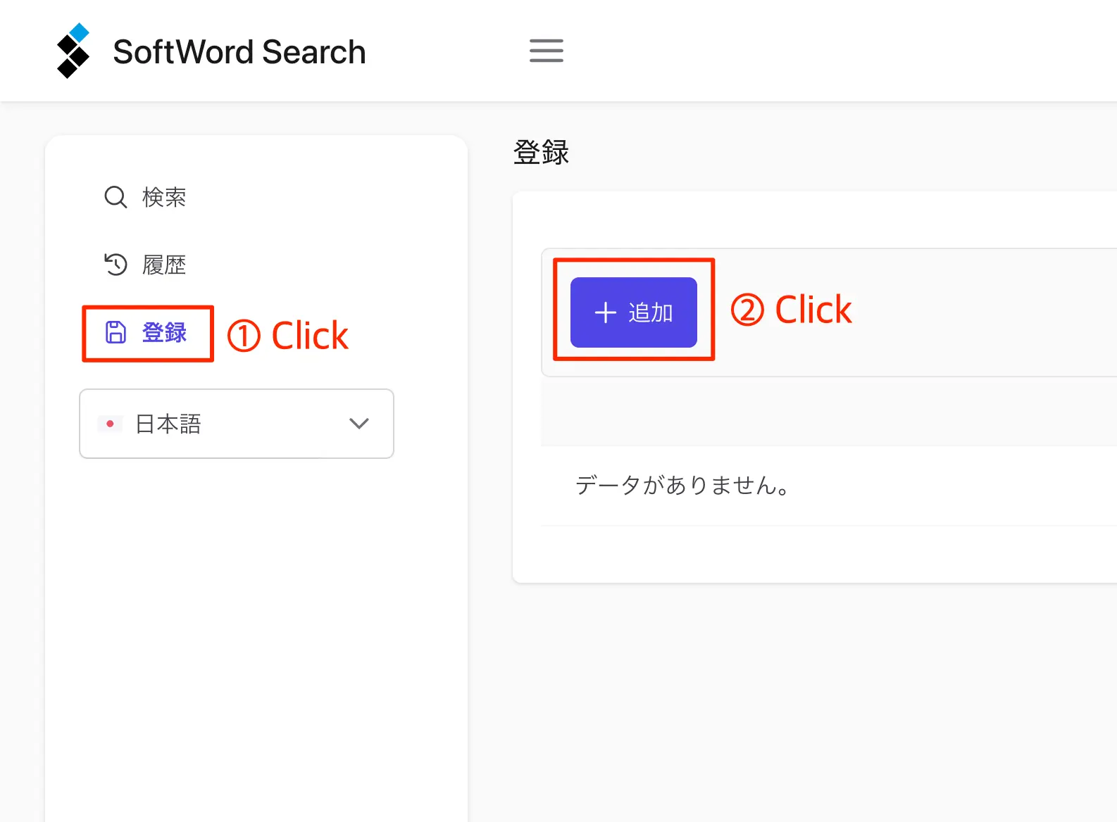The height and width of the screenshot is (822, 1117).
Task: Click the データがありません empty message
Action: pos(682,486)
